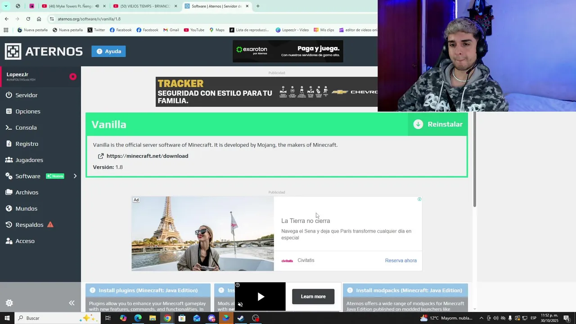Screen dimensions: 576x324
Task: Click Reserva ahora in the Civitatis ad
Action: tap(400, 261)
